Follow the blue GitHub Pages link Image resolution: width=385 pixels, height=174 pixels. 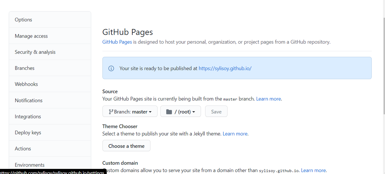(117, 42)
